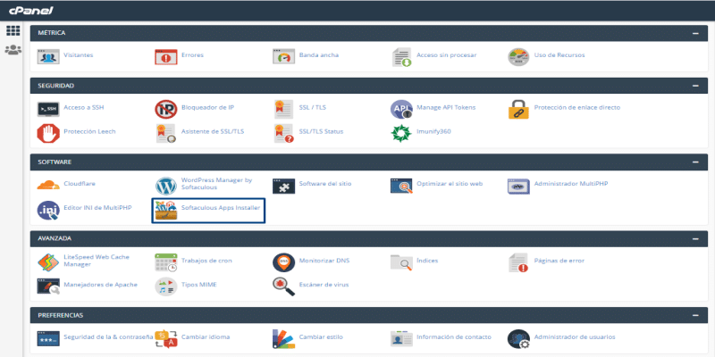Open the Bloqueador de IP icon
Viewport: 715px width, 357px height.
click(x=166, y=109)
